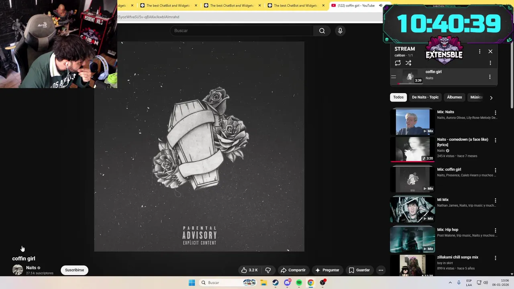
Task: Seek the coffin girl playlist progress bar
Action: point(410,83)
